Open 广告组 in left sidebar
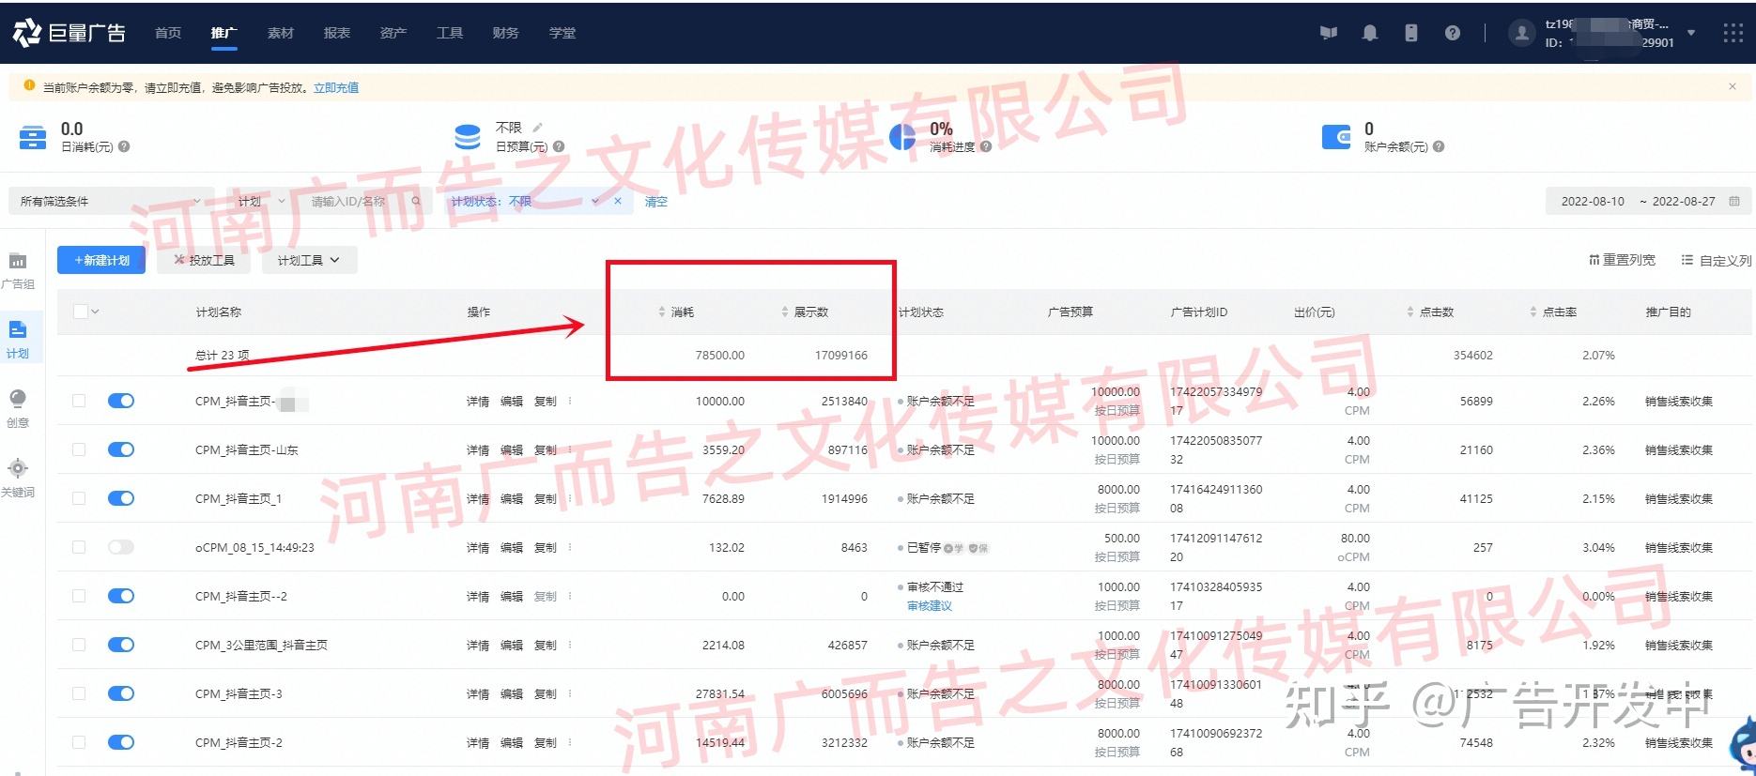Image resolution: width=1756 pixels, height=776 pixels. point(17,270)
